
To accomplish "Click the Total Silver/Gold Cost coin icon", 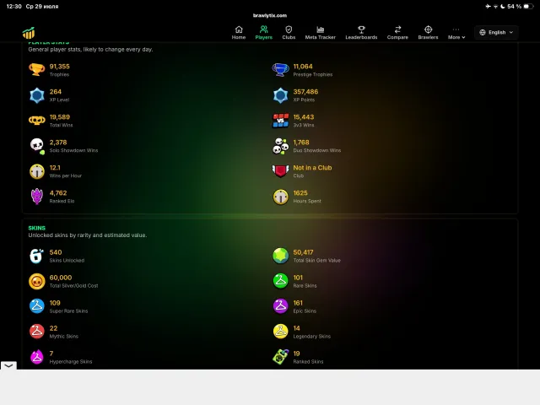I will pos(37,281).
